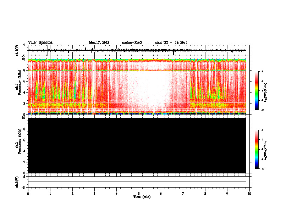Screen dimensions: 281x217
Task: Click the flat ch.3 voltage trace line
Action: click(137, 182)
